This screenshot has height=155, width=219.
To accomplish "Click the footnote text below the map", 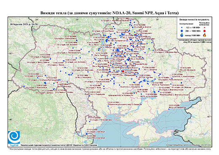I will 109,149.
